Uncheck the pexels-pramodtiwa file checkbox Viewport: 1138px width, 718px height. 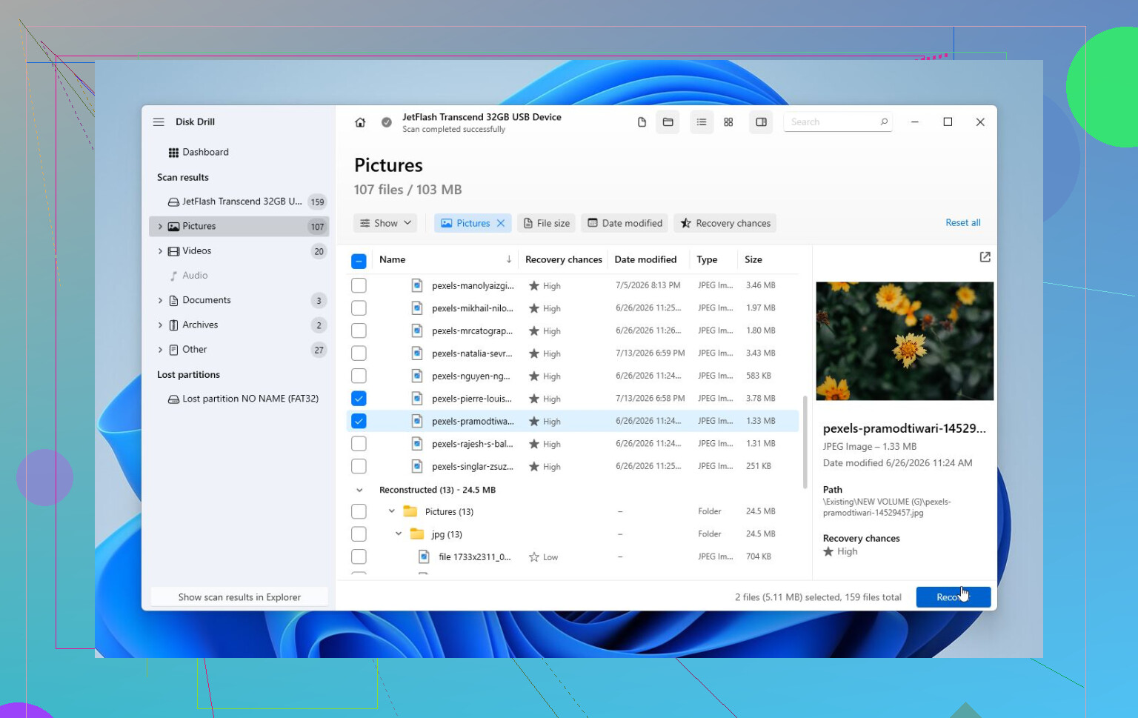click(x=359, y=421)
